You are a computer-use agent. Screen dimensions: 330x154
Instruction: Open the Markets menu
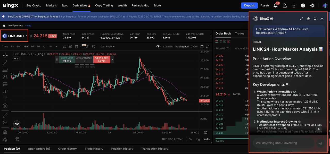tap(51, 5)
